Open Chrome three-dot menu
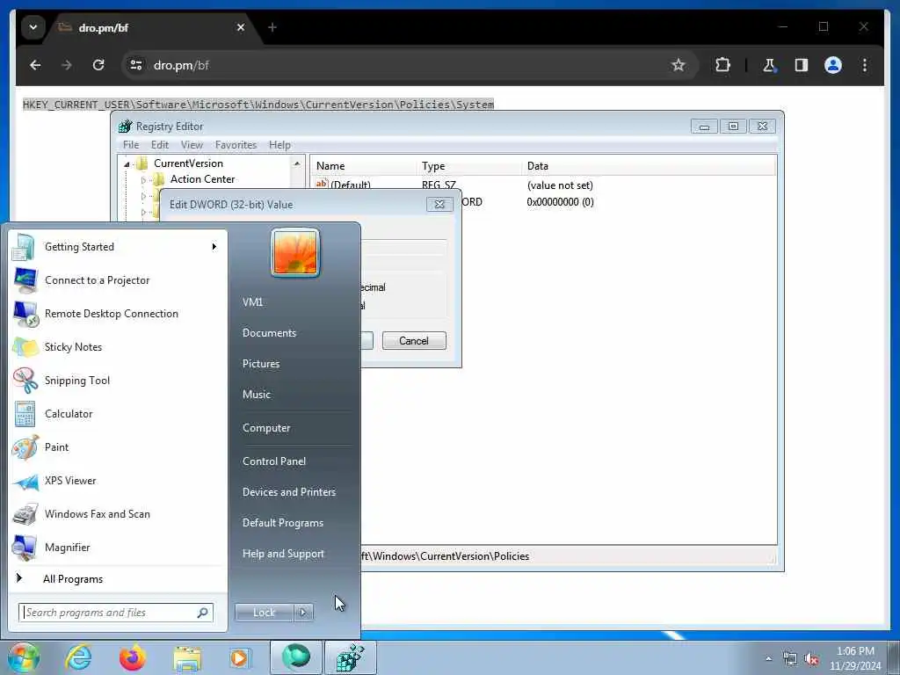The width and height of the screenshot is (900, 675). point(865,65)
